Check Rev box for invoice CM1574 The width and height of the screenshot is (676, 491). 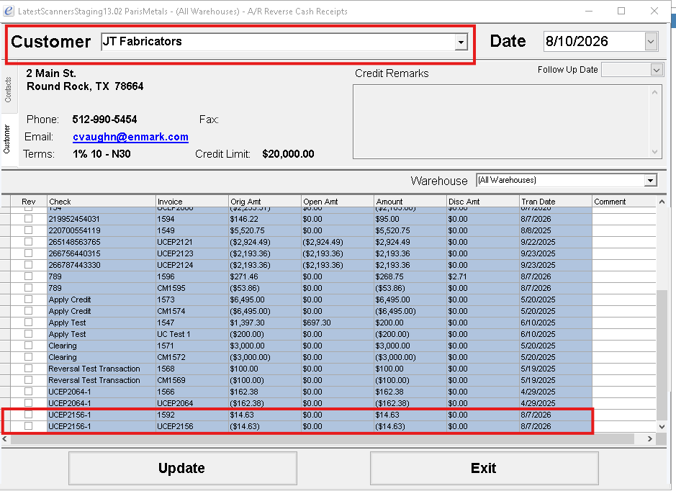(29, 311)
